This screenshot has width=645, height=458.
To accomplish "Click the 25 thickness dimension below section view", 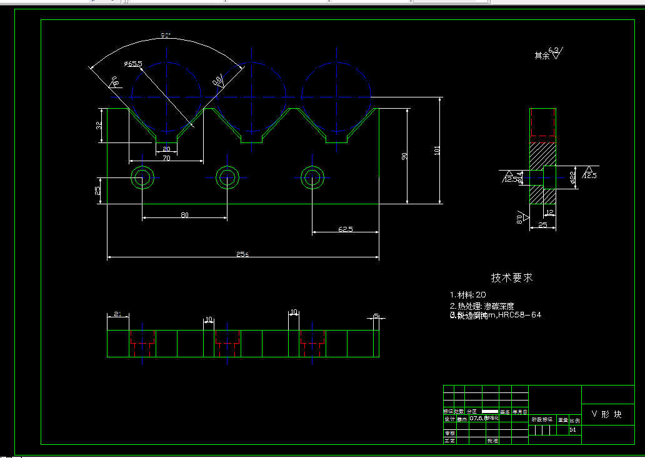I will 542,225.
